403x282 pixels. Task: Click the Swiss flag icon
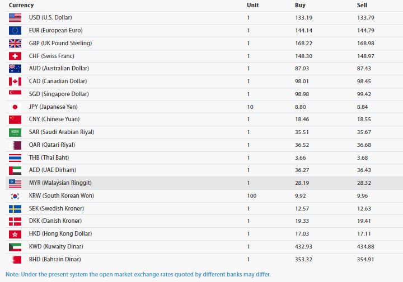click(15, 56)
